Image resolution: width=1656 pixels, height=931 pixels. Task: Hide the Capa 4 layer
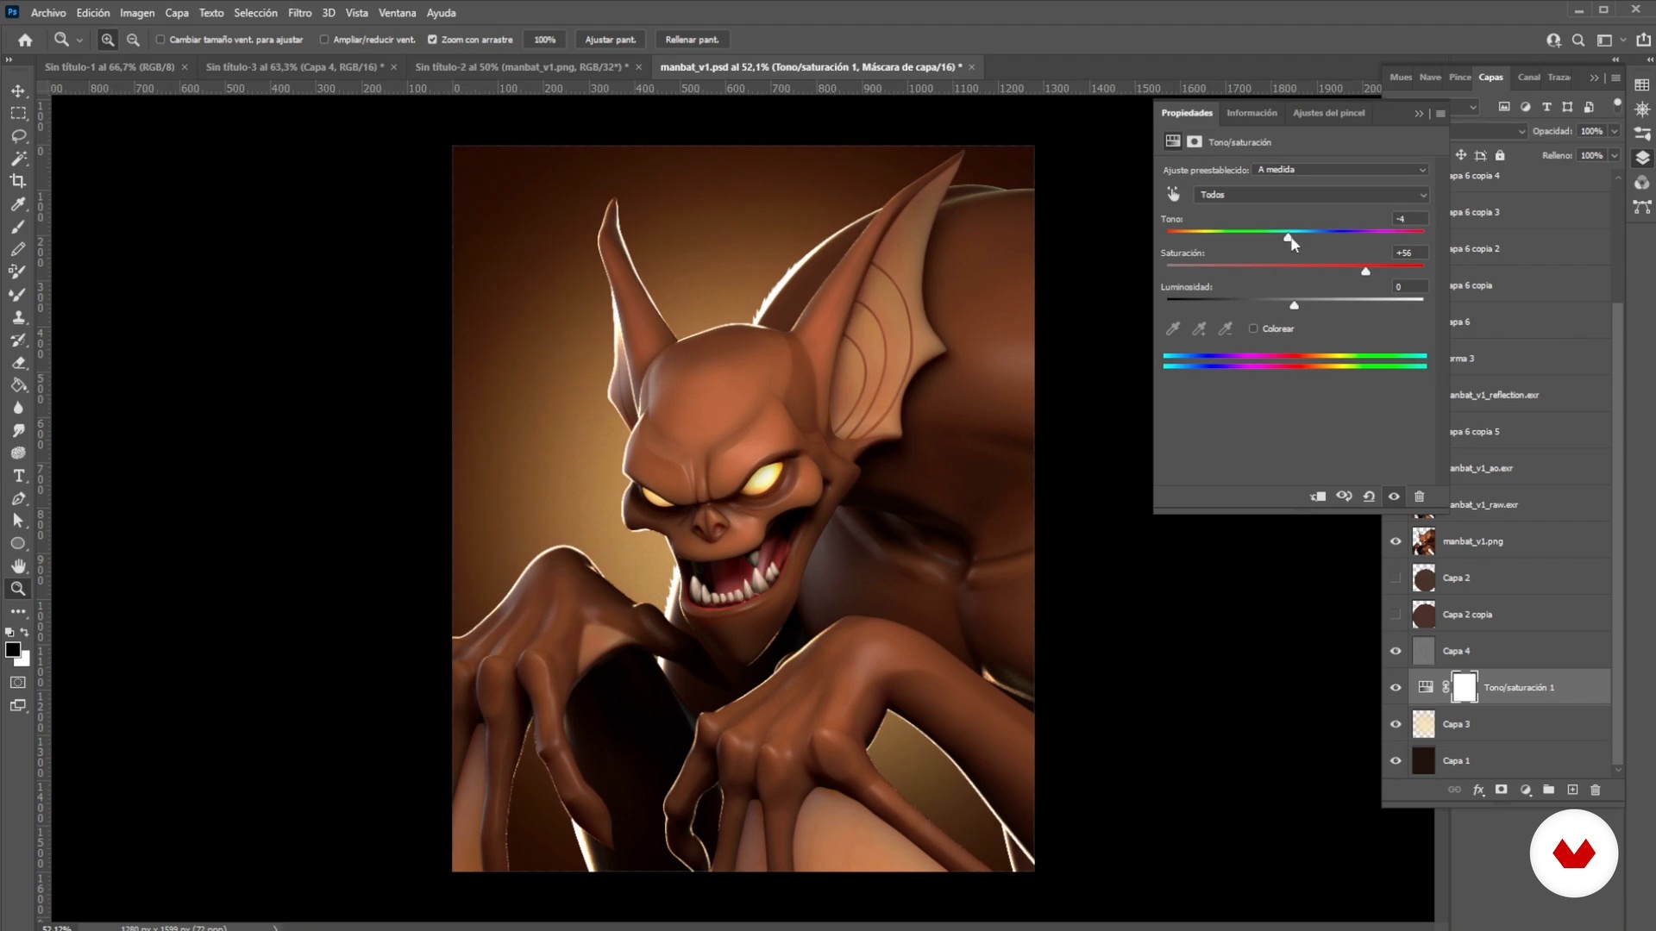(1396, 651)
